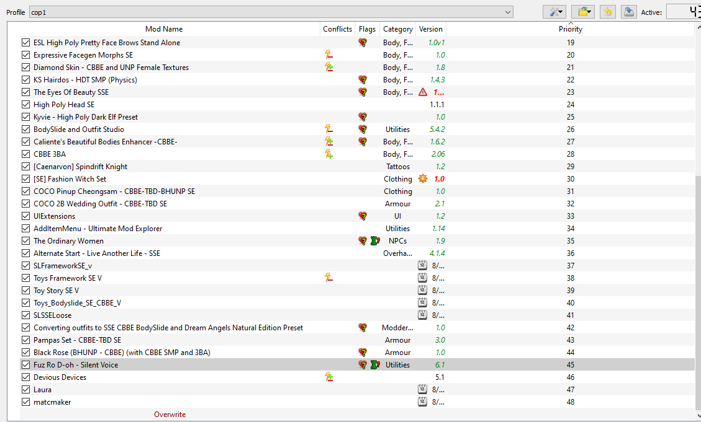Click version 2.06 of CBBE 3BA
The width and height of the screenshot is (701, 422).
pyautogui.click(x=438, y=154)
